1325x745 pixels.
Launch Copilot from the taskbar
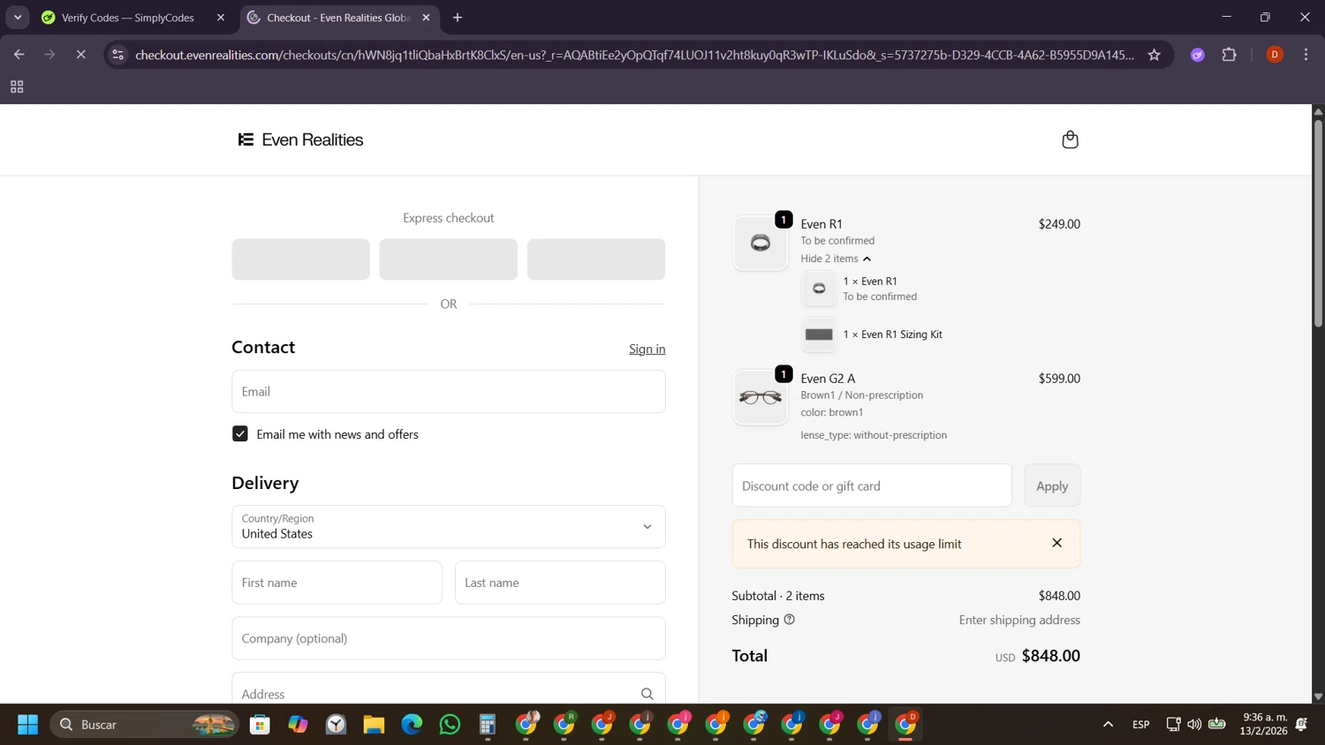[x=298, y=725]
